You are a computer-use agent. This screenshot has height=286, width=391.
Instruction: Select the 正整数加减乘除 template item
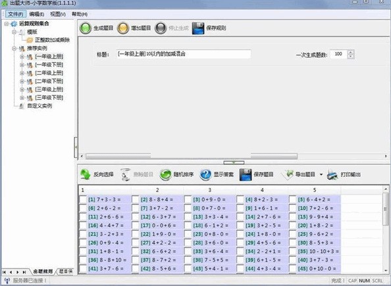52,40
